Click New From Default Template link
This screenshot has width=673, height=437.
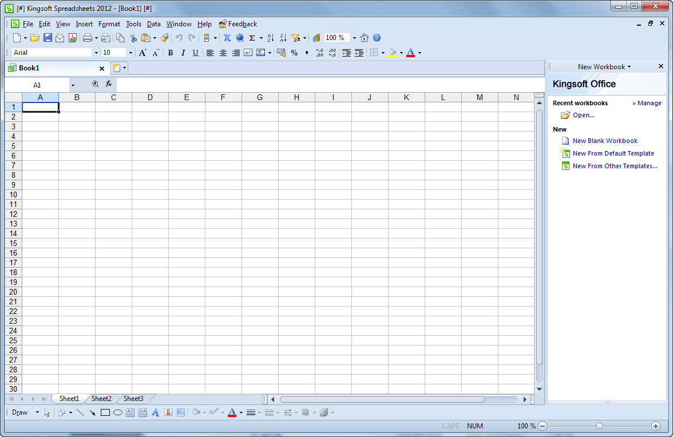tap(613, 153)
